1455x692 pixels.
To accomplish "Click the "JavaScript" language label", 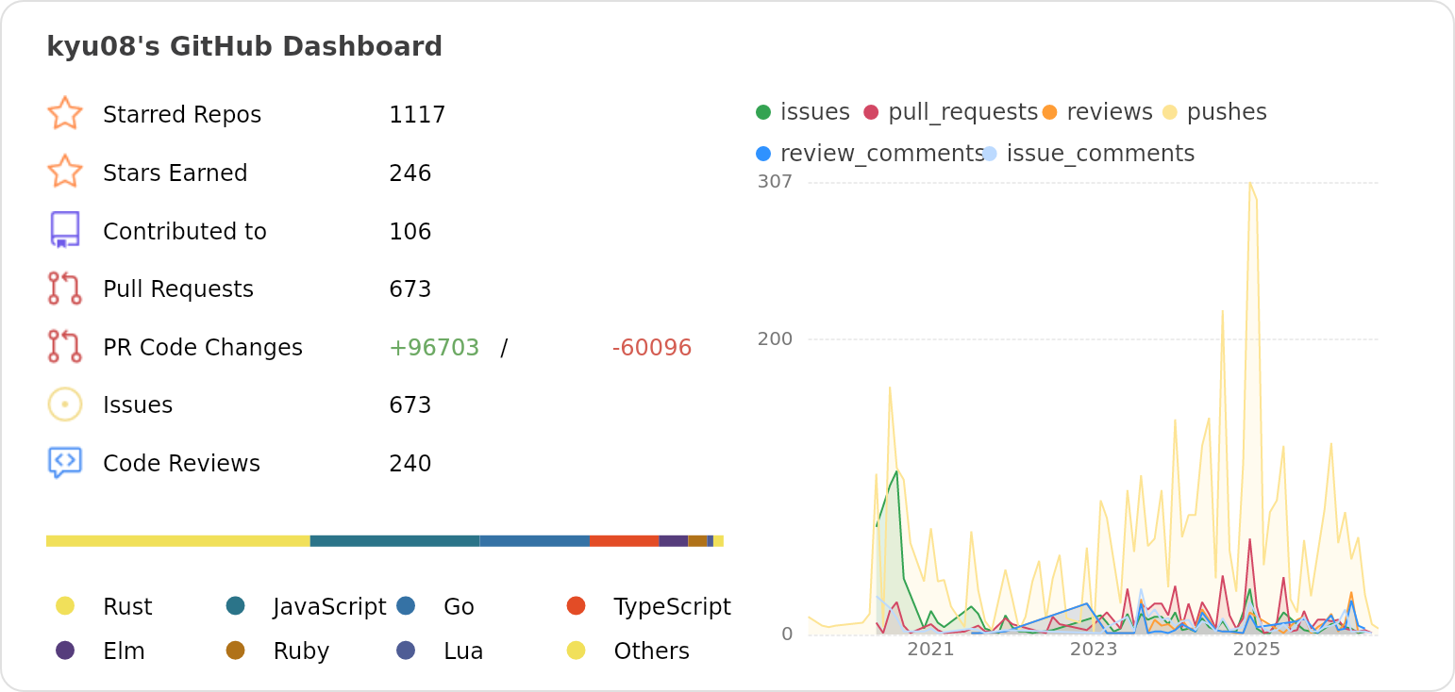I will 330,607.
